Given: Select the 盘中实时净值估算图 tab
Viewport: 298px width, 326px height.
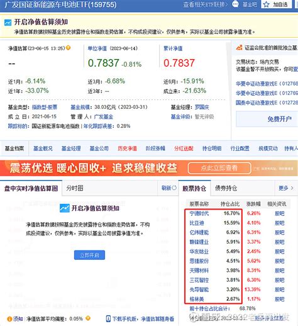Looking at the screenshot, I should pos(31,188).
